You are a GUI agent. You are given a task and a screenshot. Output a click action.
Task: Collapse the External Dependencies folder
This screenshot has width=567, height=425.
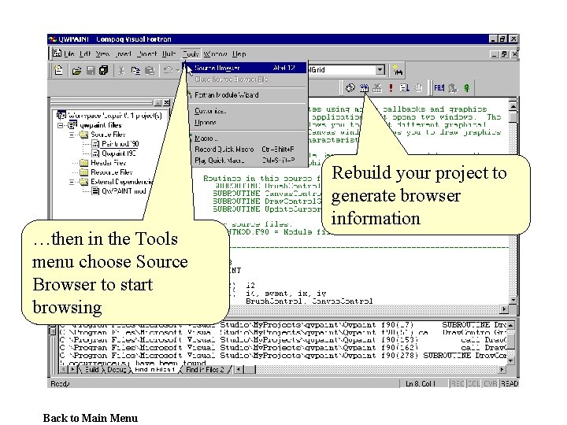[72, 182]
